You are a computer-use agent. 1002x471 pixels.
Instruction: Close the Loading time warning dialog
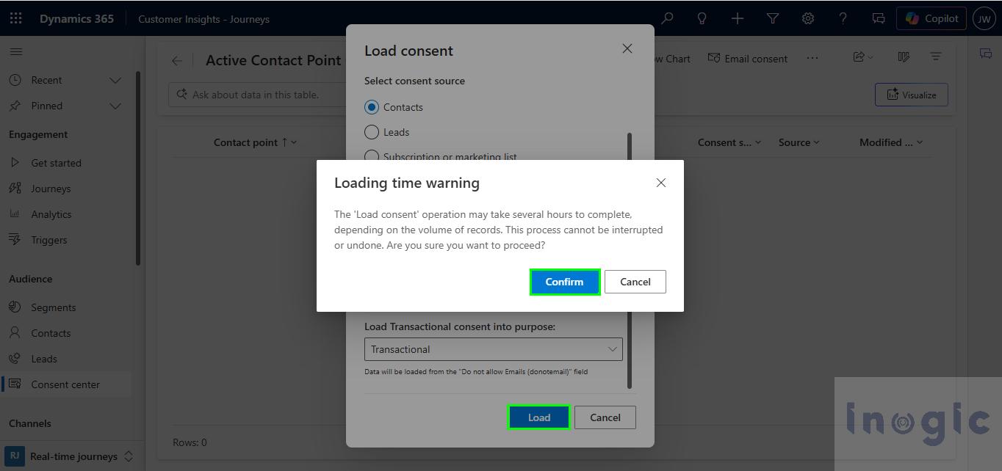coord(661,183)
